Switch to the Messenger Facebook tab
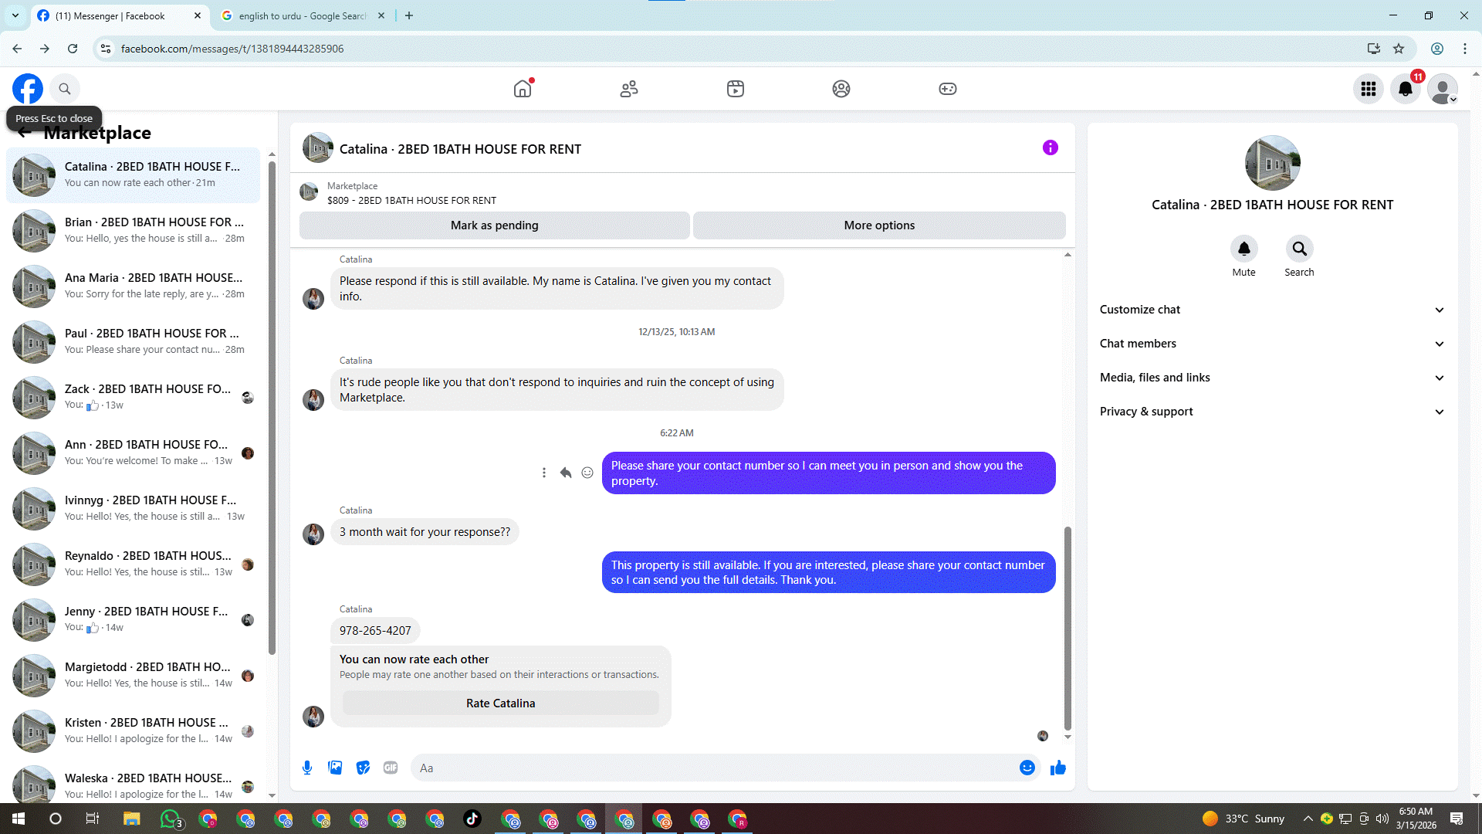The width and height of the screenshot is (1482, 834). 111,15
